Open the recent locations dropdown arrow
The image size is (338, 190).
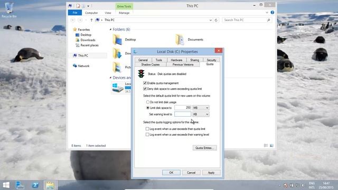point(86,20)
